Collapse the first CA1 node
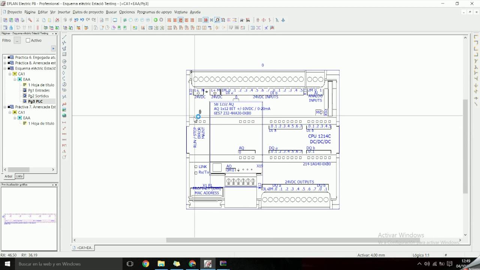Image resolution: width=480 pixels, height=270 pixels. coord(10,74)
